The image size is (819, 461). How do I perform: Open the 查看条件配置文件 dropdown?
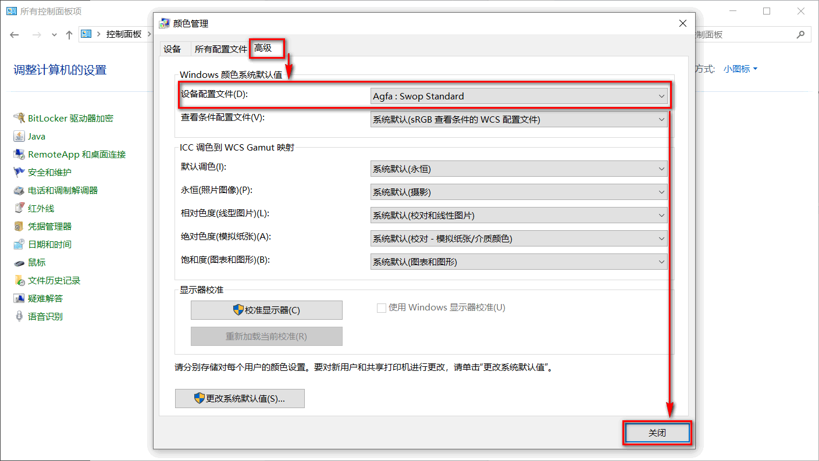pyautogui.click(x=519, y=120)
